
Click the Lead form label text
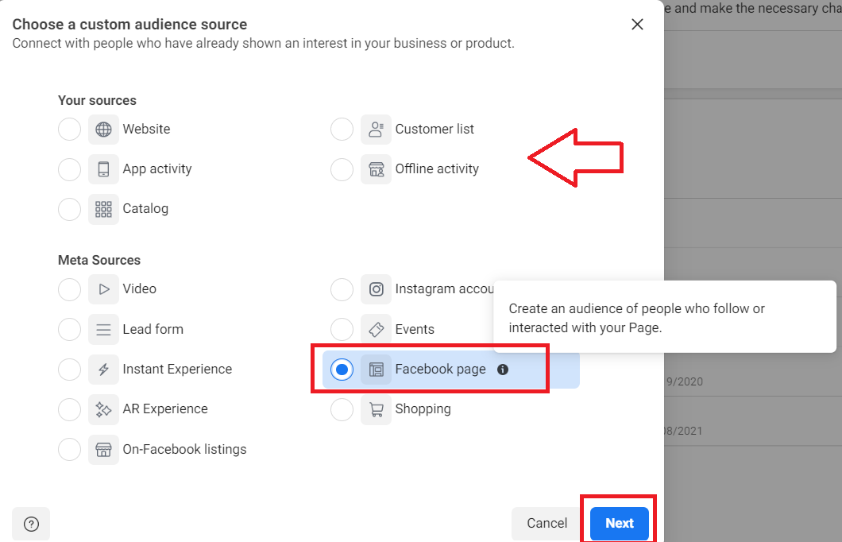click(x=153, y=329)
